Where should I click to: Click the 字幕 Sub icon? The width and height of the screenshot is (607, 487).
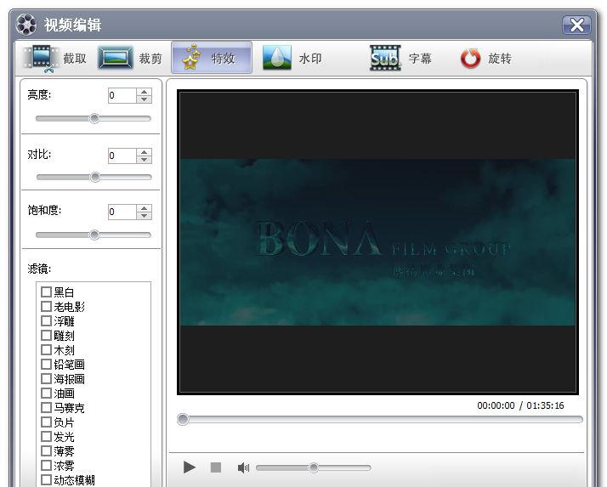pyautogui.click(x=385, y=58)
